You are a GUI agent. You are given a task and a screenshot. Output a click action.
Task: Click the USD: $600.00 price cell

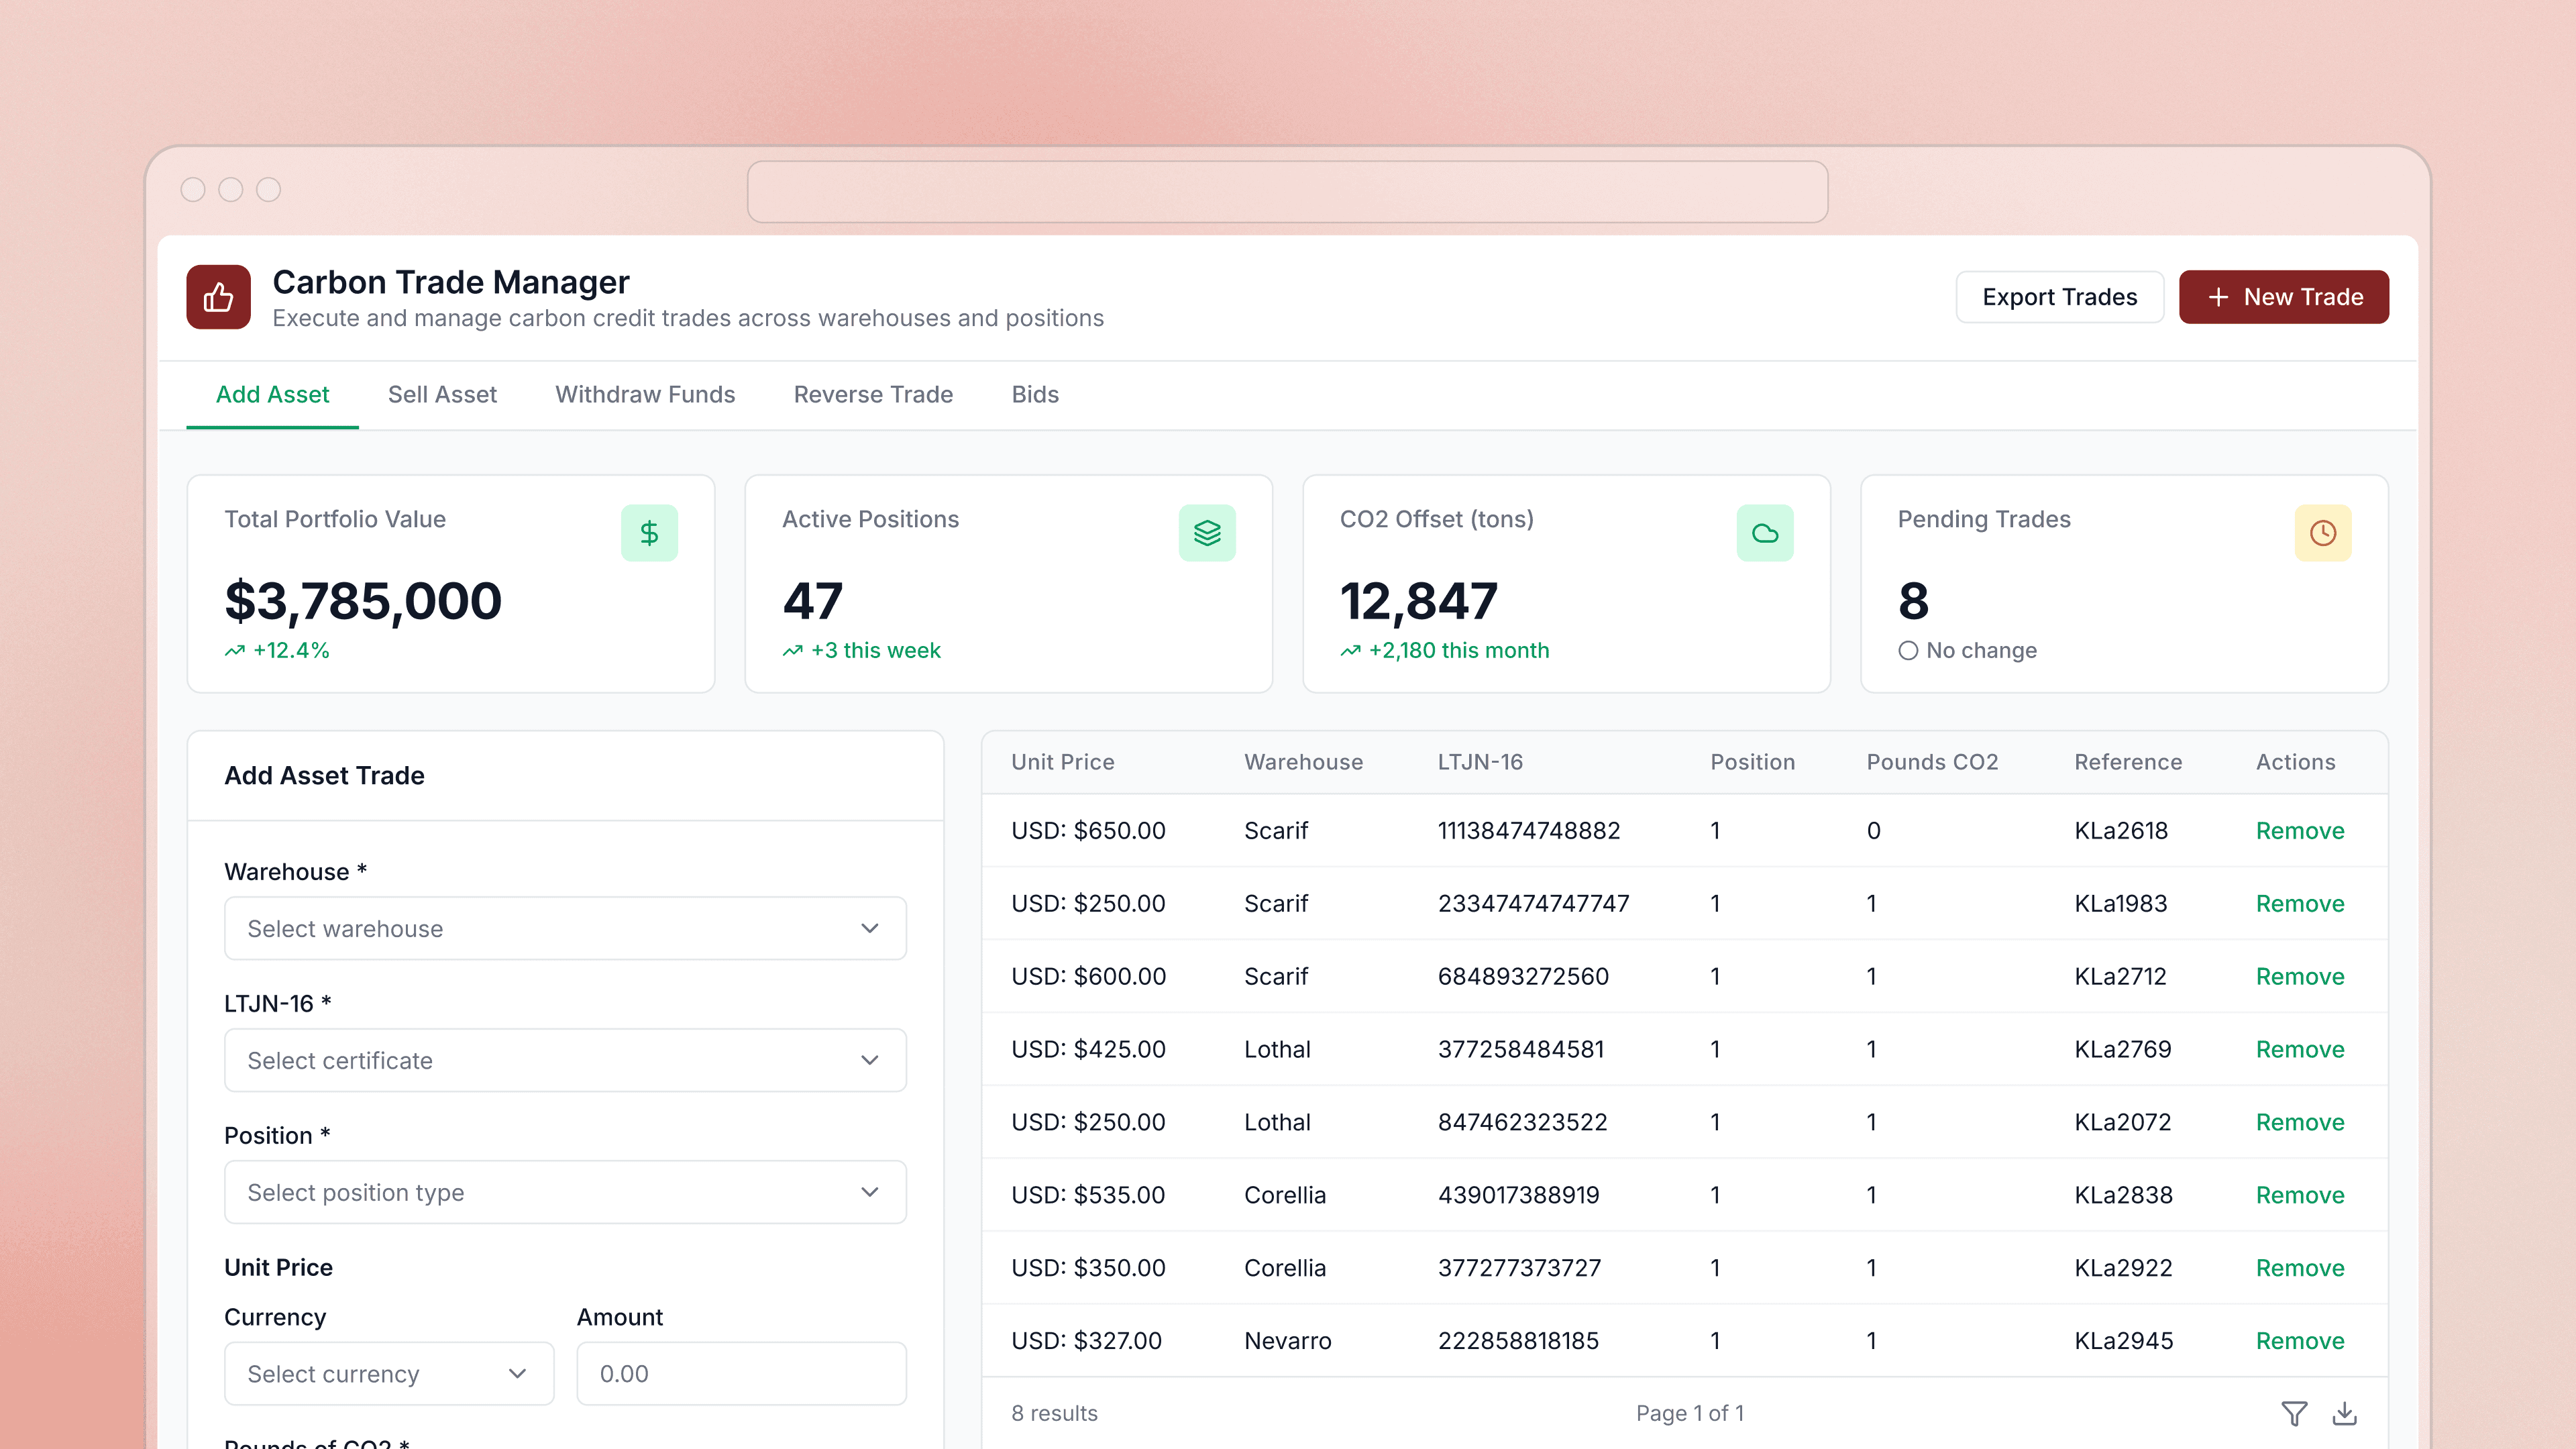pyautogui.click(x=1088, y=977)
